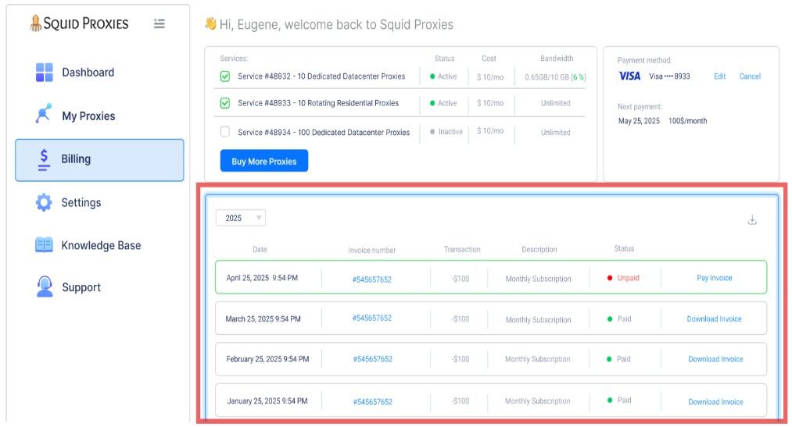Click the Inactive status of Service #48934
Image resolution: width=792 pixels, height=427 pixels.
[x=446, y=132]
